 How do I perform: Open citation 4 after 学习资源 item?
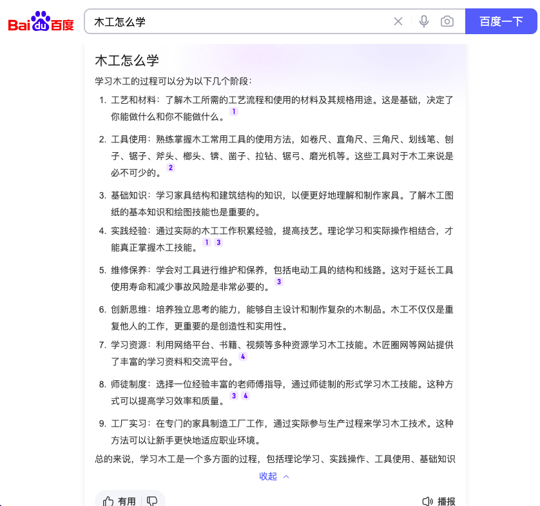tap(243, 356)
